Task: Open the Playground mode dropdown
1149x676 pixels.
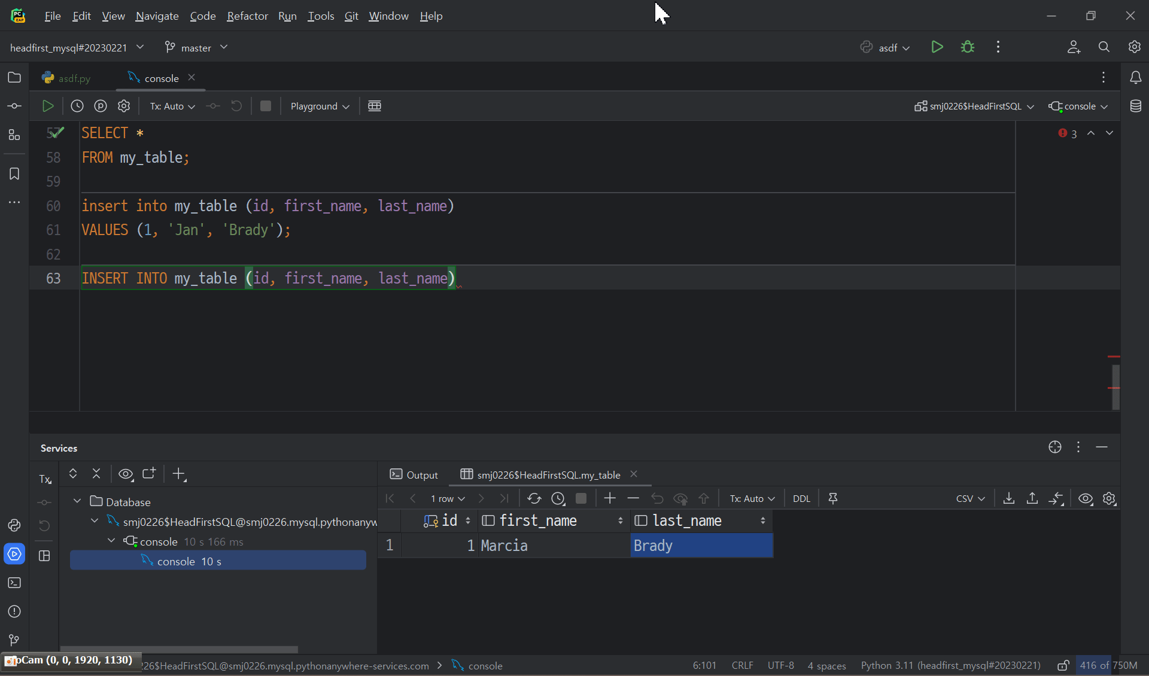Action: click(320, 106)
